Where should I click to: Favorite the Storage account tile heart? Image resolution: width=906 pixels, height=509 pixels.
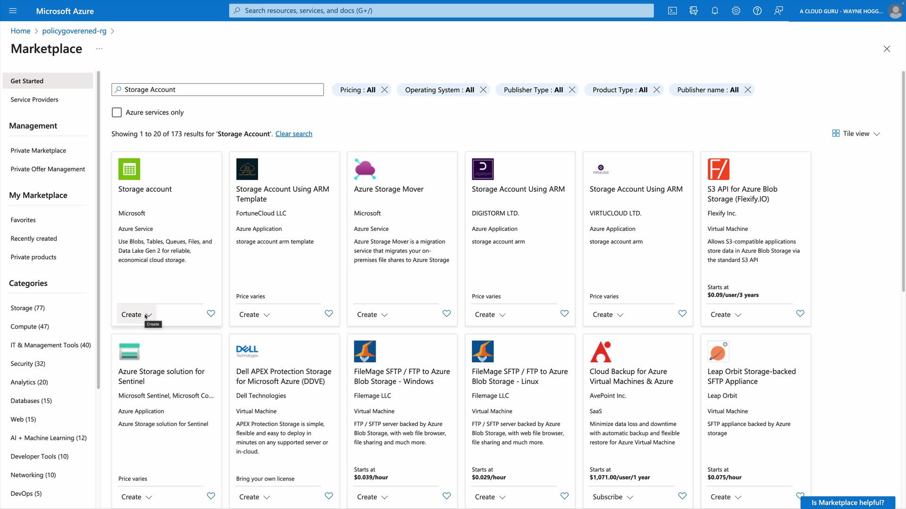tap(211, 313)
